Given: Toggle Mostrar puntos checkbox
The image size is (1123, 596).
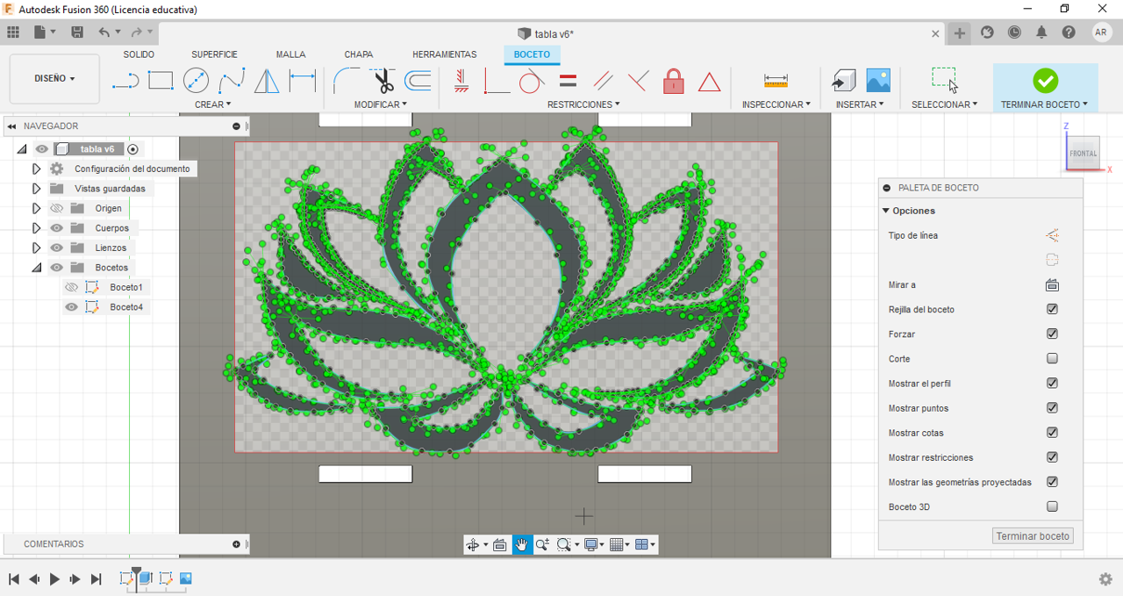Looking at the screenshot, I should [x=1052, y=407].
